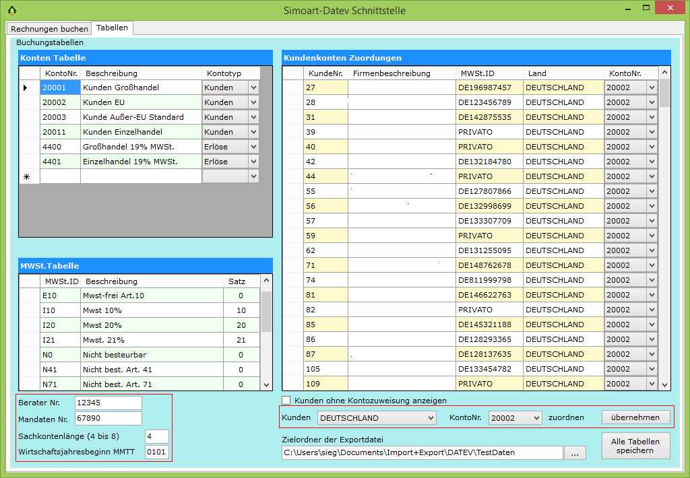
Task: Click the Berater Nr. input field
Action: pyautogui.click(x=108, y=403)
